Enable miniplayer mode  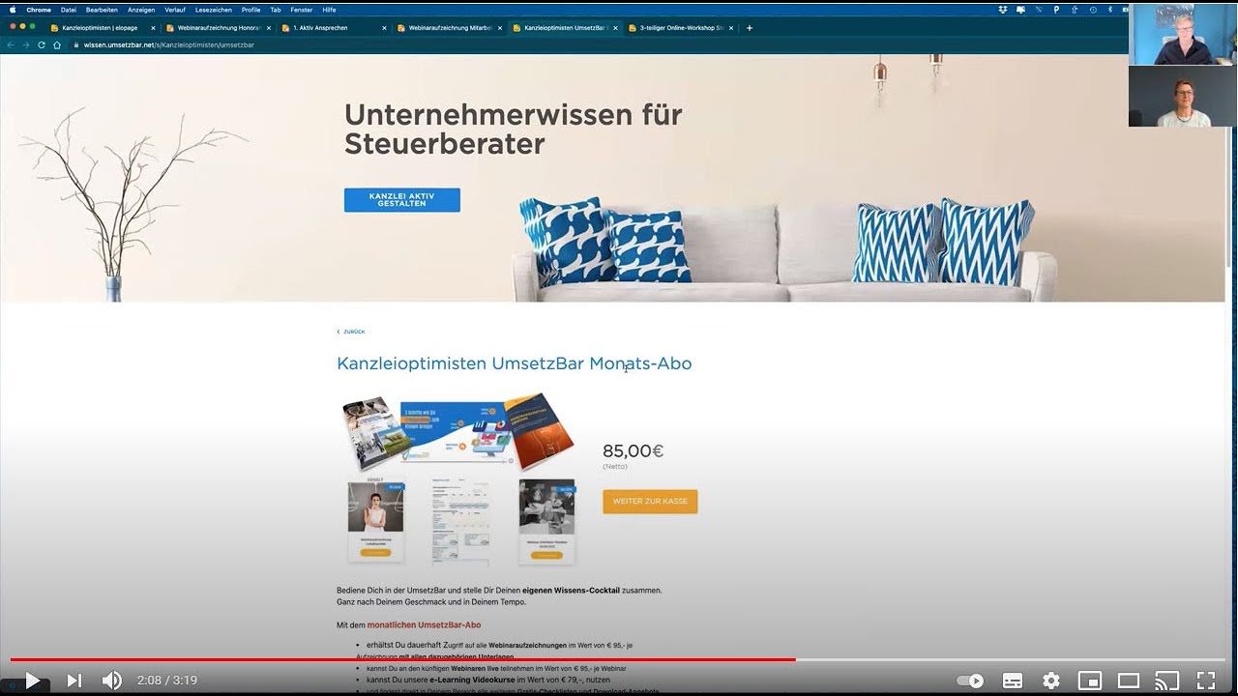[x=1090, y=681]
